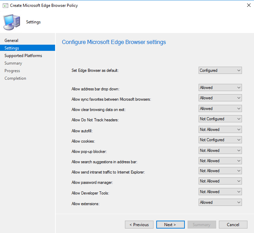Open the Allow cookies dropdown
Image resolution: width=254 pixels, height=233 pixels.
[x=220, y=140]
